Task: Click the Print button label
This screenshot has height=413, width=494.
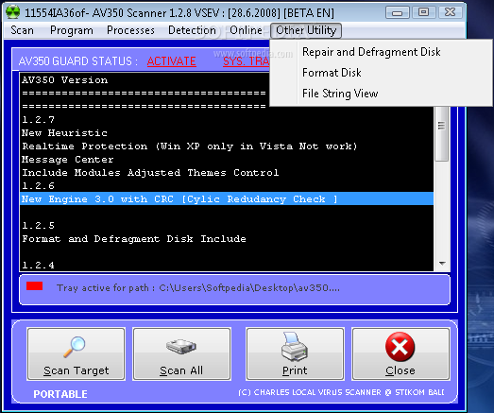Action: 295,370
